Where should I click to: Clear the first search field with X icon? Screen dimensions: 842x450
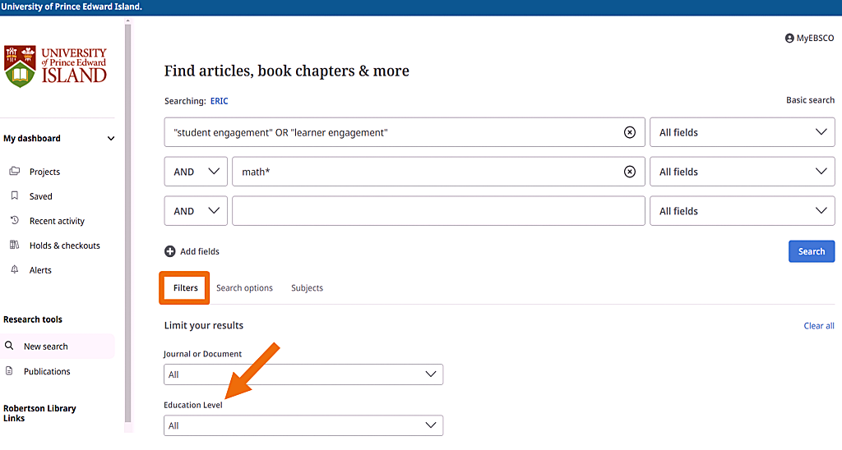pos(629,132)
